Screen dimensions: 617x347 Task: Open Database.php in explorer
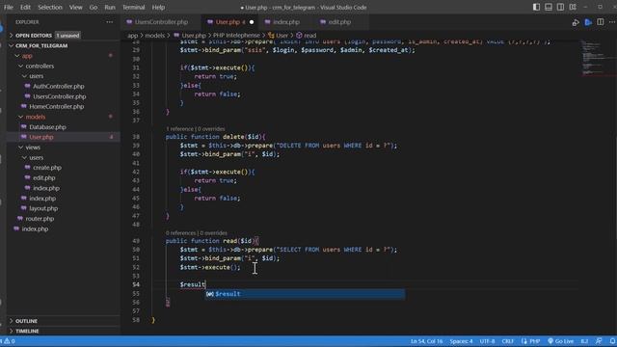(x=47, y=127)
